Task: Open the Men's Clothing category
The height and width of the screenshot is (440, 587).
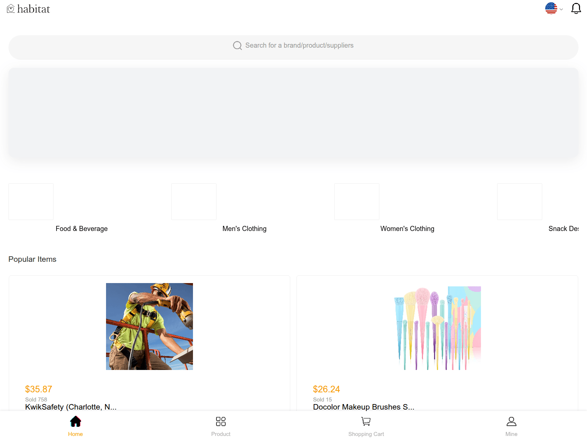Action: click(x=244, y=229)
